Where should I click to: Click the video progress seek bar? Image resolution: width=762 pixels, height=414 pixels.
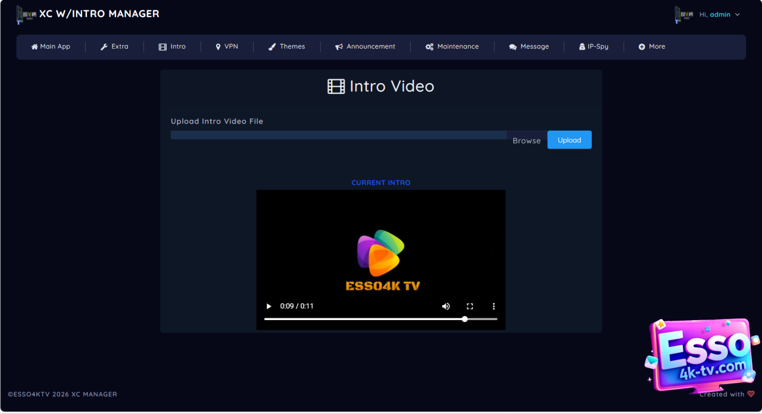(x=380, y=319)
